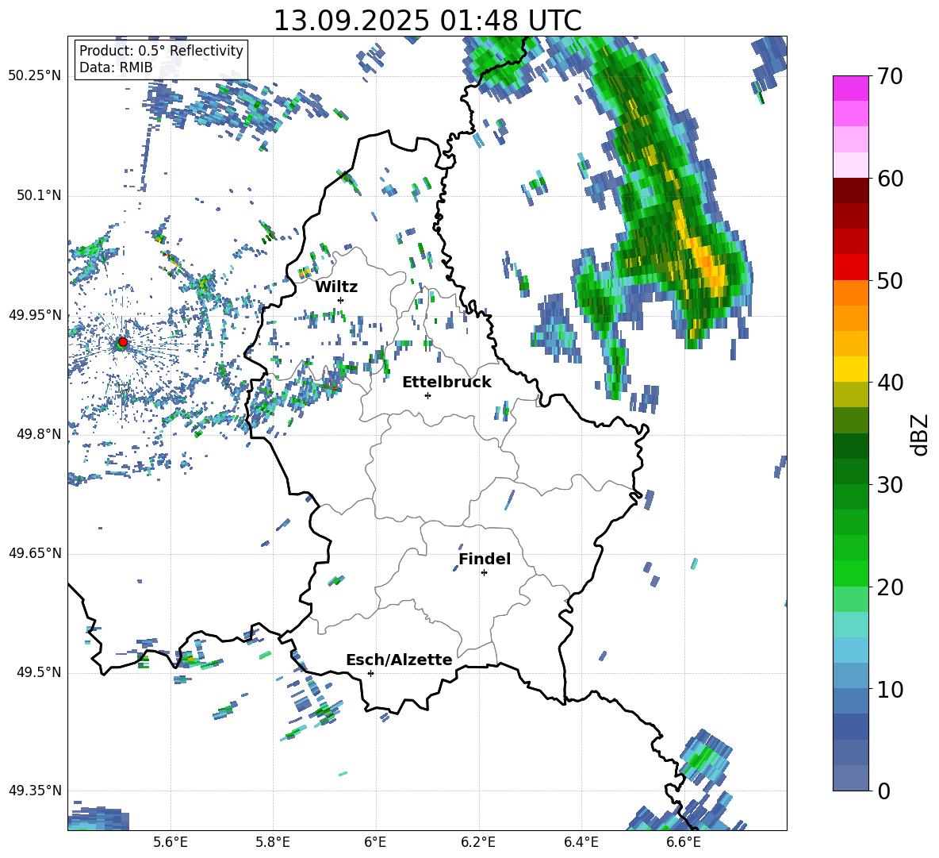Click the magenta swatch at top of colorbar
939x858 pixels.
850,89
